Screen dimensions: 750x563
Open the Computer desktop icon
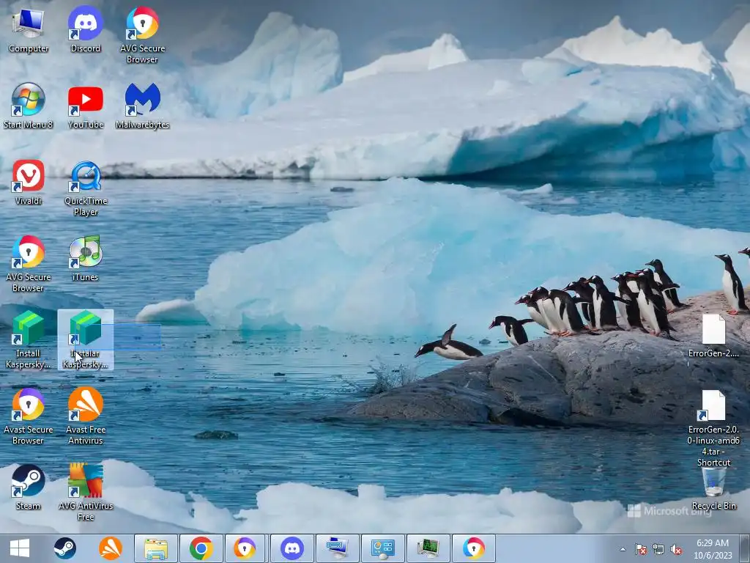click(29, 30)
